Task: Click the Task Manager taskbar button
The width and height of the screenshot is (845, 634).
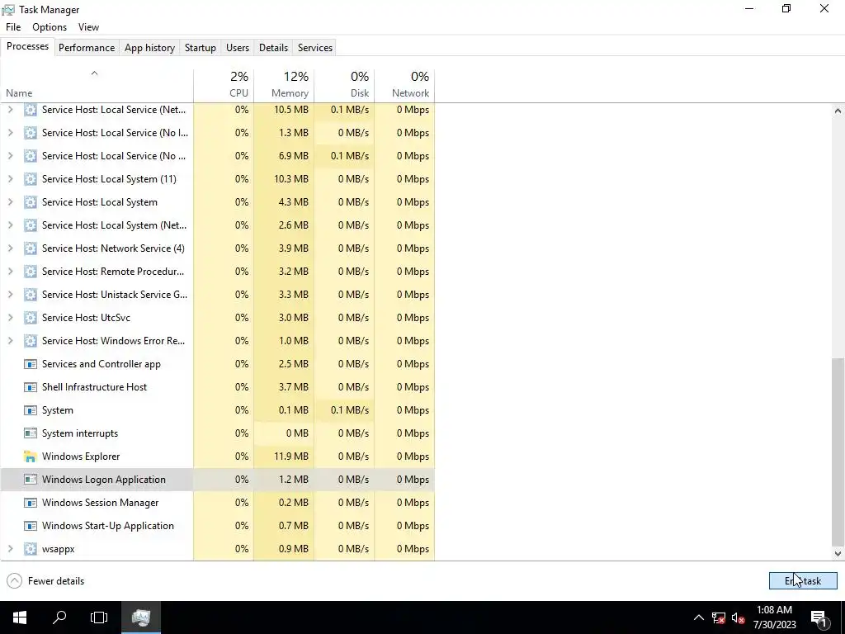Action: click(x=140, y=617)
